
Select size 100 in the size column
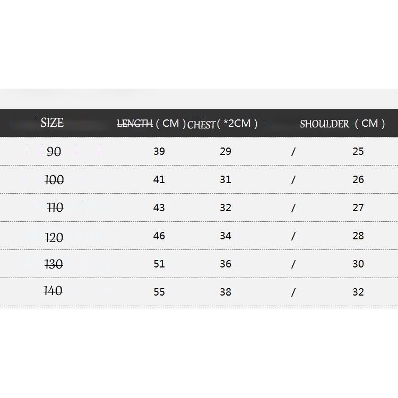click(54, 180)
